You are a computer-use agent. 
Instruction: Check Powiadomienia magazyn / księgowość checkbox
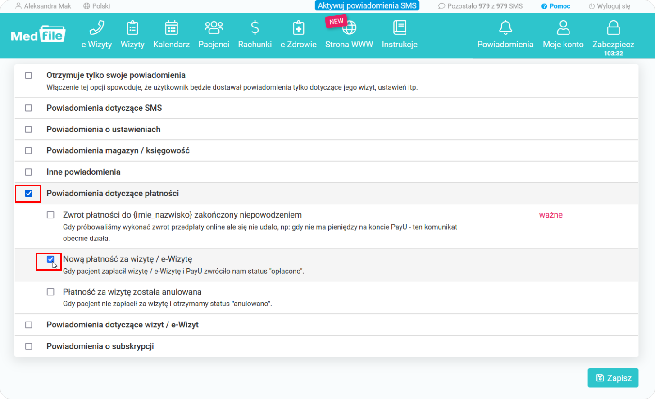(28, 150)
